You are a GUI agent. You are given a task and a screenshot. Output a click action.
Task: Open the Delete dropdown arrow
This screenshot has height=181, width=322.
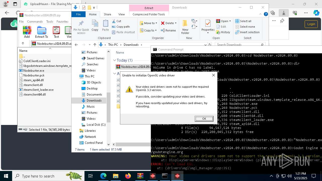point(176,23)
